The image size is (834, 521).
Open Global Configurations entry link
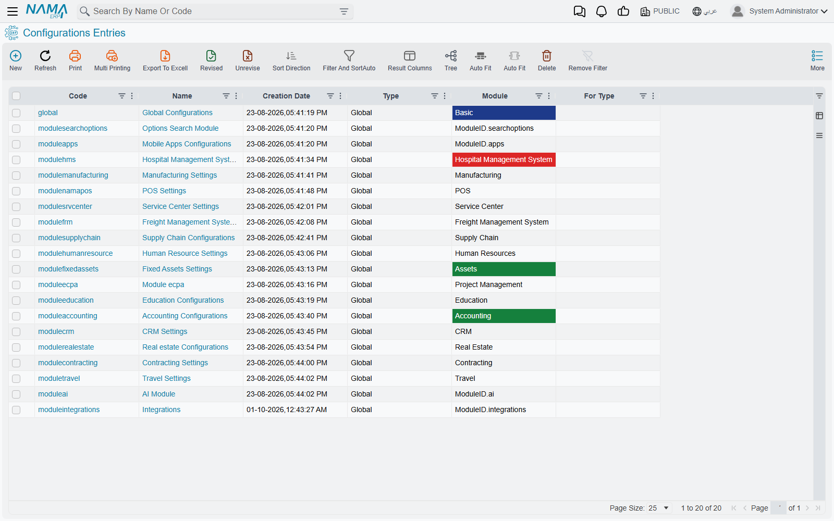pyautogui.click(x=177, y=113)
